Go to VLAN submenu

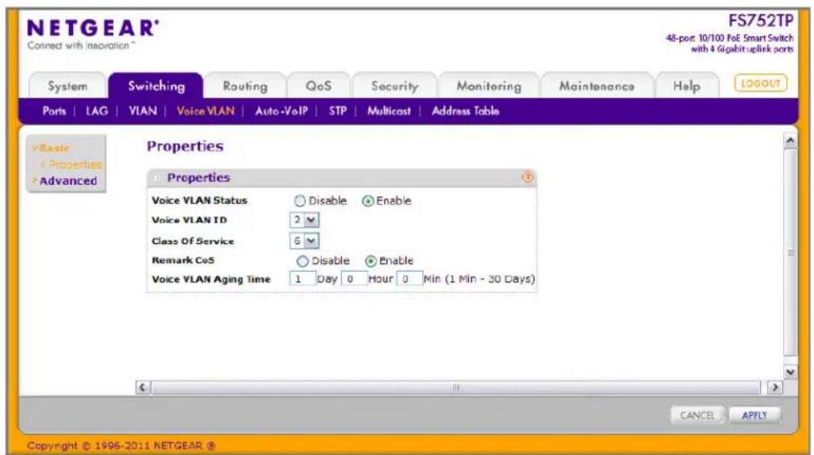coord(143,111)
